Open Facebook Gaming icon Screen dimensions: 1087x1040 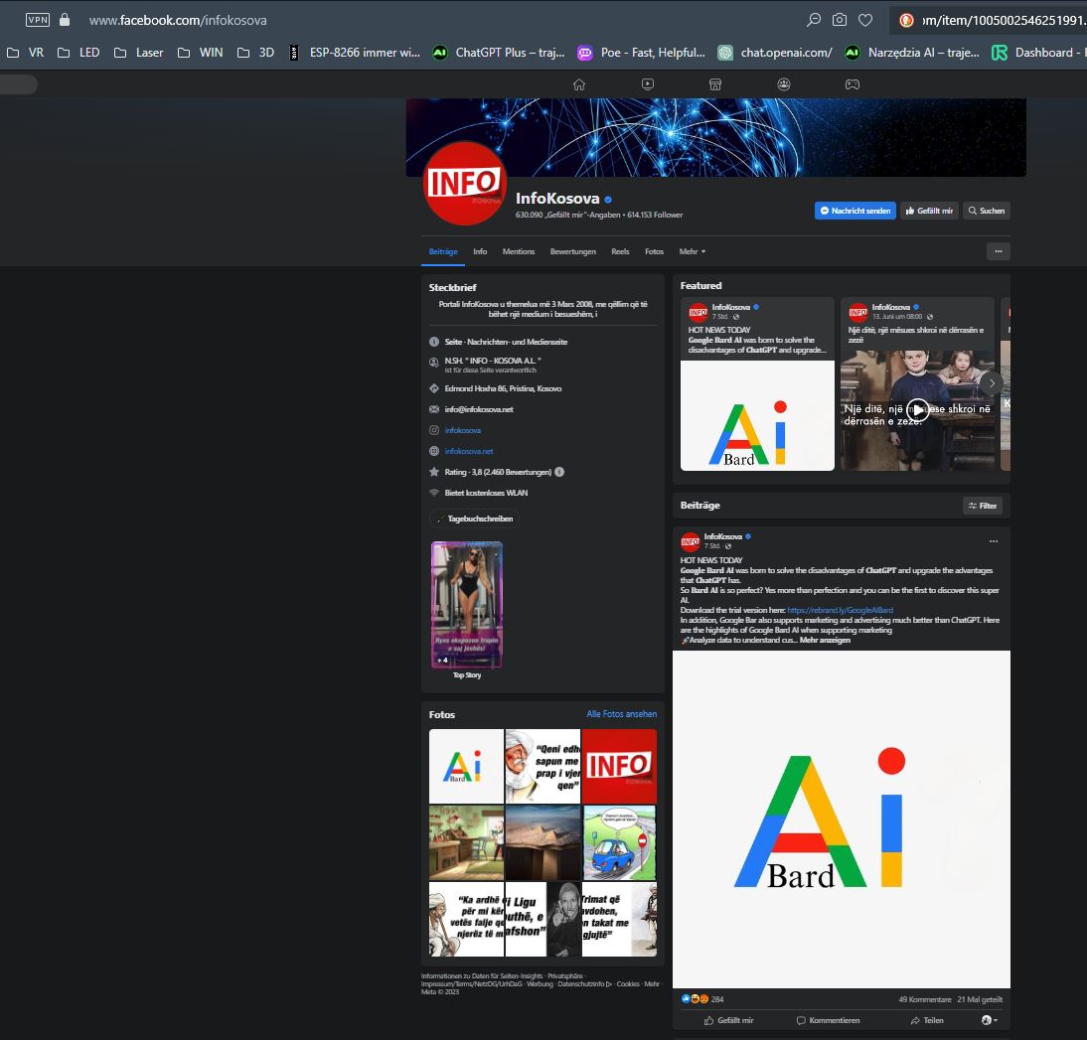point(852,84)
